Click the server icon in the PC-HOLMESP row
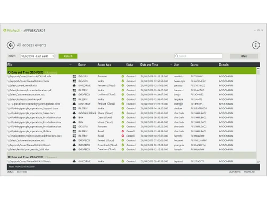Image resolution: width=267 pixels, height=200 pixels. tap(74, 81)
